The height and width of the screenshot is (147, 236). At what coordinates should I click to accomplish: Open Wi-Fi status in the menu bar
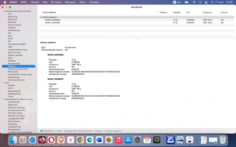[x=194, y=2]
